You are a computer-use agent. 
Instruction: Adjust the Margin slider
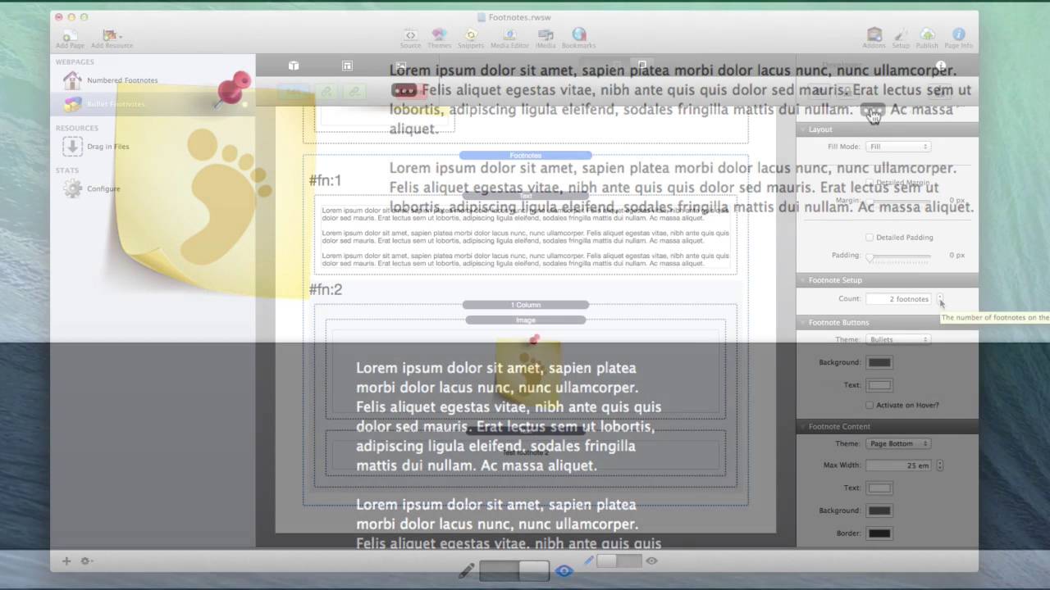[899, 200]
